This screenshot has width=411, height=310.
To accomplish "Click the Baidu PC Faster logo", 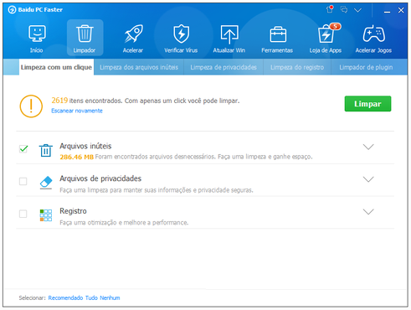I will pyautogui.click(x=12, y=10).
